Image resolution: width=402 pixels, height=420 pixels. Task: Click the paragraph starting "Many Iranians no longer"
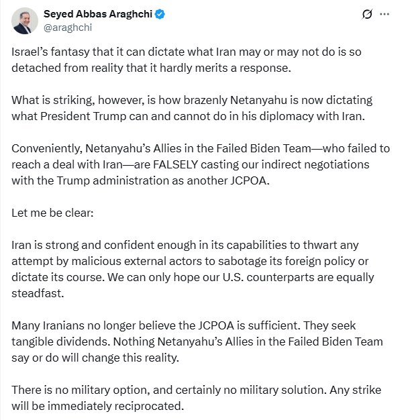tap(197, 342)
